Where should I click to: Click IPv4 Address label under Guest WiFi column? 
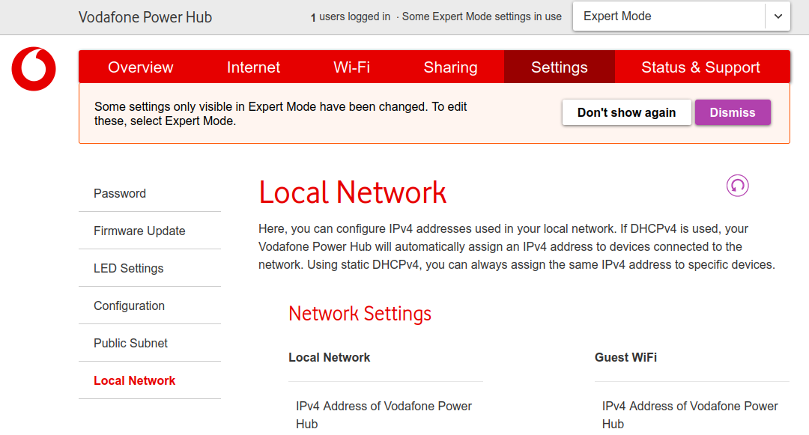(x=690, y=415)
